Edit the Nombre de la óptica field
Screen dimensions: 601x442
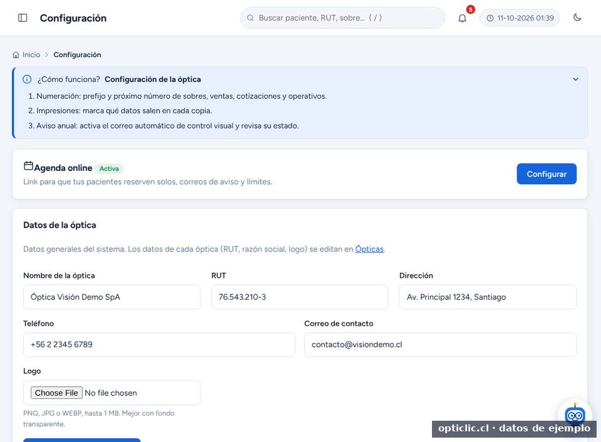click(x=111, y=297)
